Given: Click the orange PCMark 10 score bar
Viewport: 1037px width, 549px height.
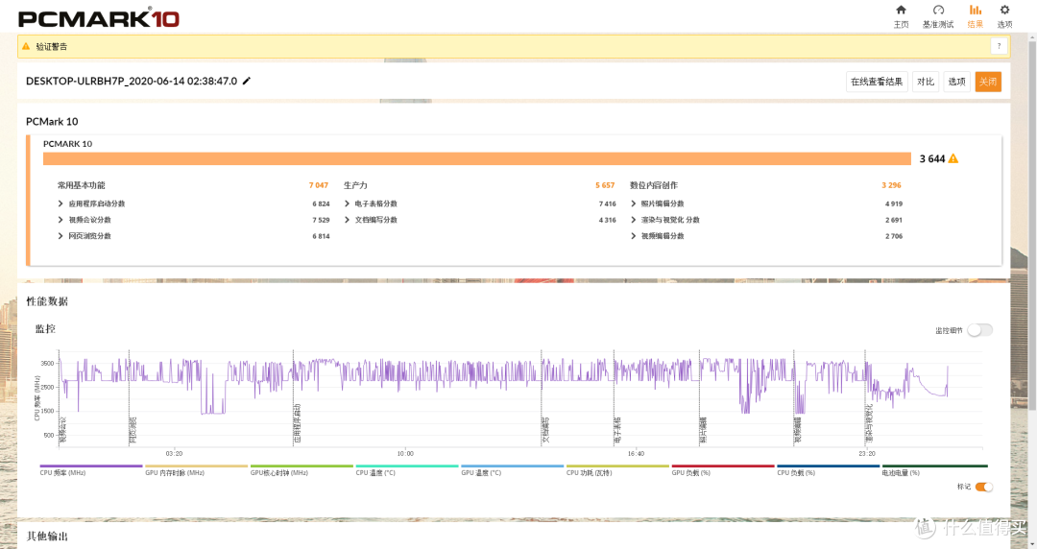Looking at the screenshot, I should [x=477, y=158].
